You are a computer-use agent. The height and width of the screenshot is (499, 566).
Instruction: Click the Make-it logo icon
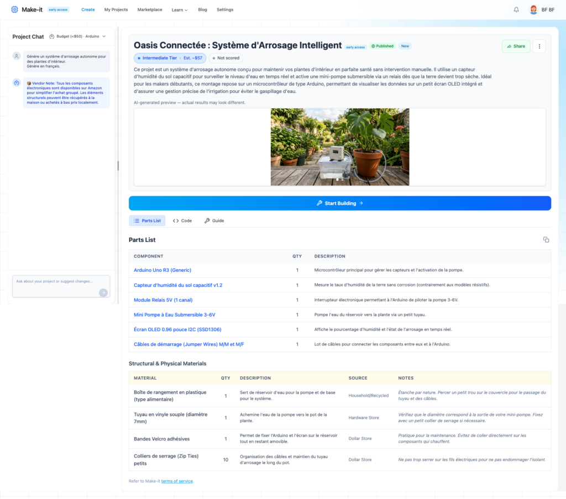tap(14, 9)
